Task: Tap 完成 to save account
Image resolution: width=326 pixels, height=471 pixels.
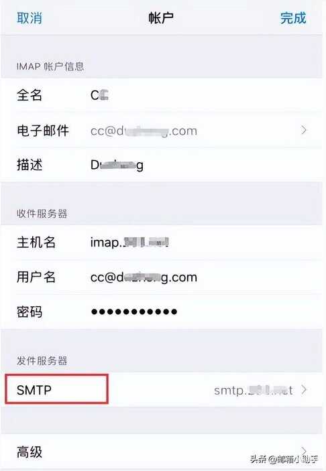Action: tap(293, 18)
